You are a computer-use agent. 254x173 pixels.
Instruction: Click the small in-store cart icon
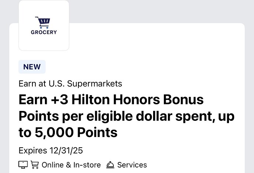[x=34, y=165]
